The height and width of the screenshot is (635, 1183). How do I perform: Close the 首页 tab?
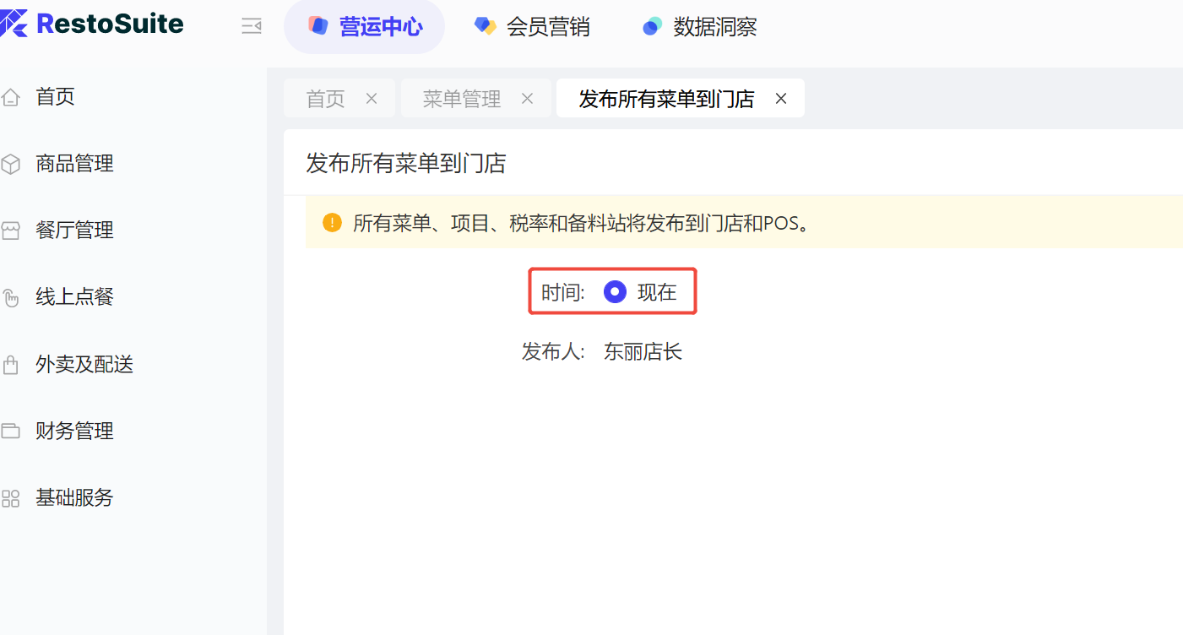click(x=371, y=99)
